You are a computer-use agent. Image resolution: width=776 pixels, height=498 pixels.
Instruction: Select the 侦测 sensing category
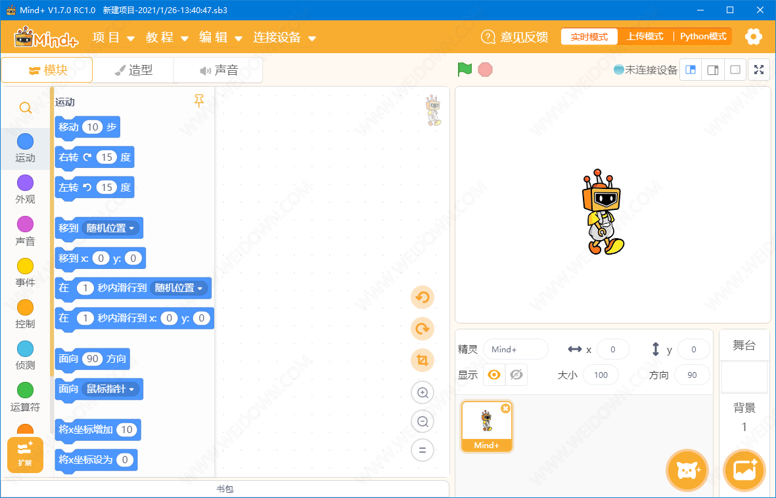click(x=25, y=356)
